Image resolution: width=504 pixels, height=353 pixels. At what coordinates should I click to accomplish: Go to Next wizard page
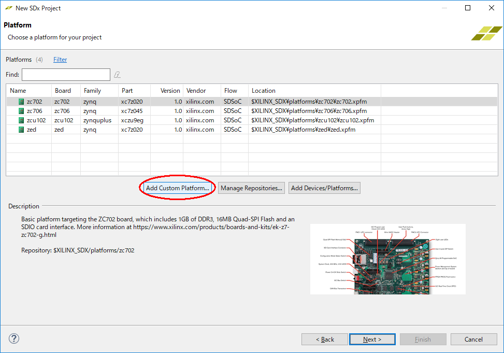click(372, 340)
